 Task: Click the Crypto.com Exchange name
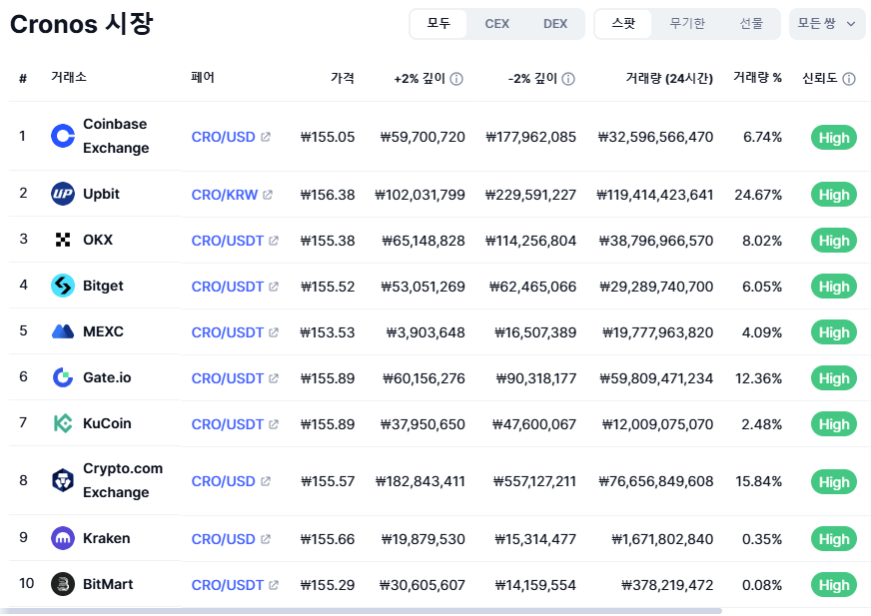click(123, 480)
